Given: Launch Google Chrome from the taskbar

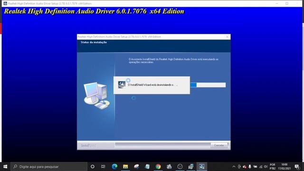Looking at the screenshot, I should click(x=158, y=167).
